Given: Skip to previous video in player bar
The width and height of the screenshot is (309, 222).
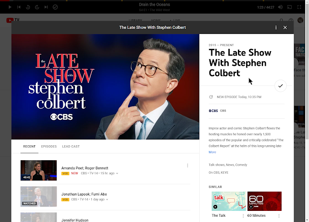Looking at the screenshot, I should [x=19, y=7].
